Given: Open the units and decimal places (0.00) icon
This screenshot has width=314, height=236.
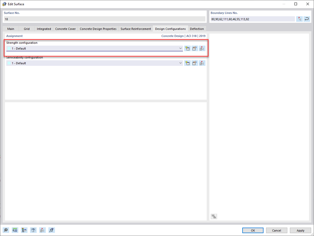Looking at the screenshot, I should click(x=15, y=230).
